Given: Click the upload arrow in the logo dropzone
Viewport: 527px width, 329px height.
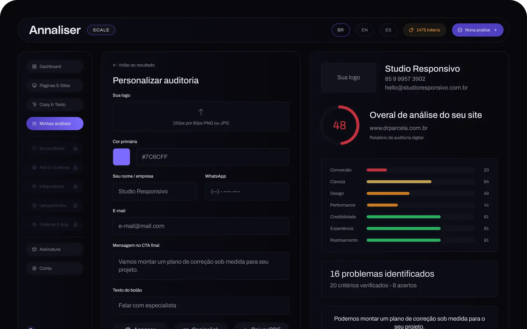Looking at the screenshot, I should [201, 112].
